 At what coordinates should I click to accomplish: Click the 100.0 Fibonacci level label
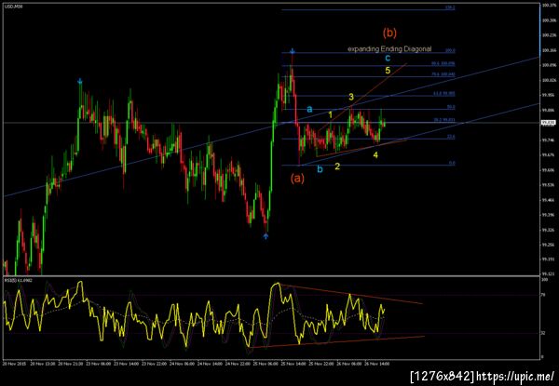pos(451,51)
